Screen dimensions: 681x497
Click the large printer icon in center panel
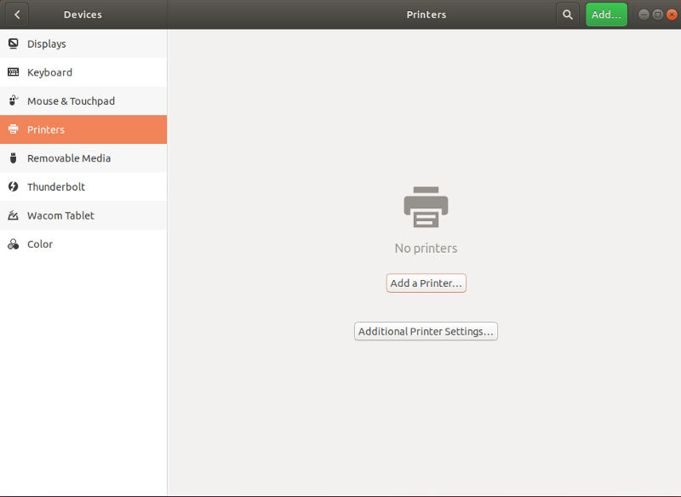426,206
